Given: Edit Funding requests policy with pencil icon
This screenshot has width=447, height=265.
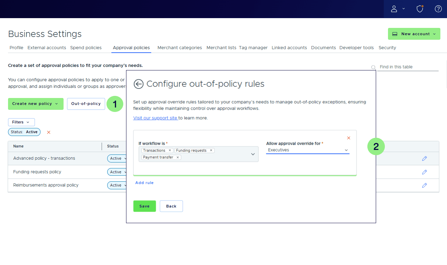Looking at the screenshot, I should [x=424, y=172].
